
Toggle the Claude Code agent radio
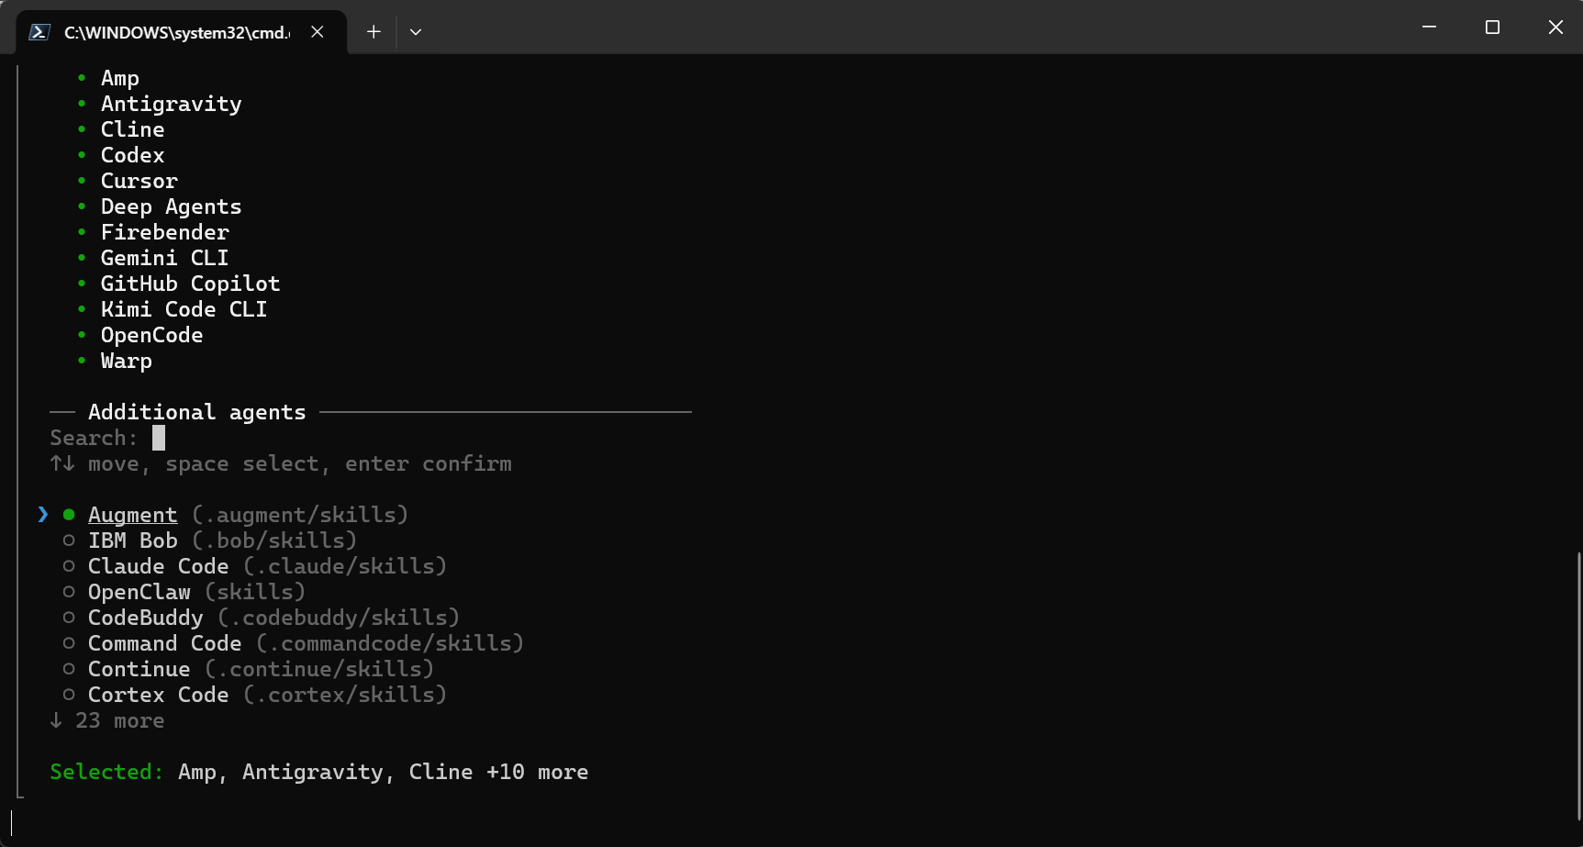(69, 566)
